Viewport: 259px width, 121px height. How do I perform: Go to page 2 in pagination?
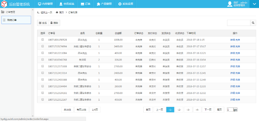[x=179, y=110]
